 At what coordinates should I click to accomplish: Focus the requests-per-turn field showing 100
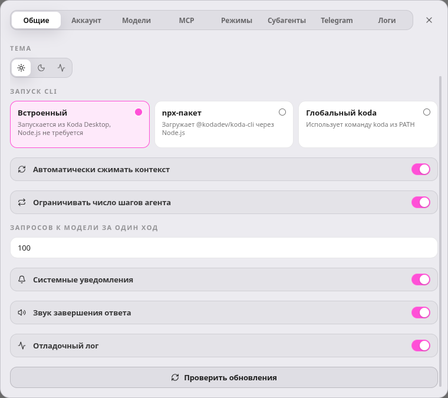(x=224, y=248)
